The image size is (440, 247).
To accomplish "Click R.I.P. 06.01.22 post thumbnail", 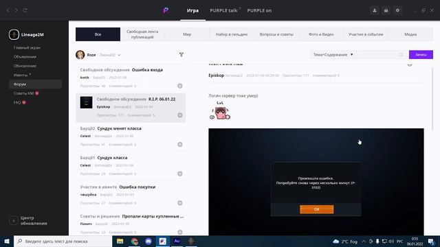I will tap(86, 102).
